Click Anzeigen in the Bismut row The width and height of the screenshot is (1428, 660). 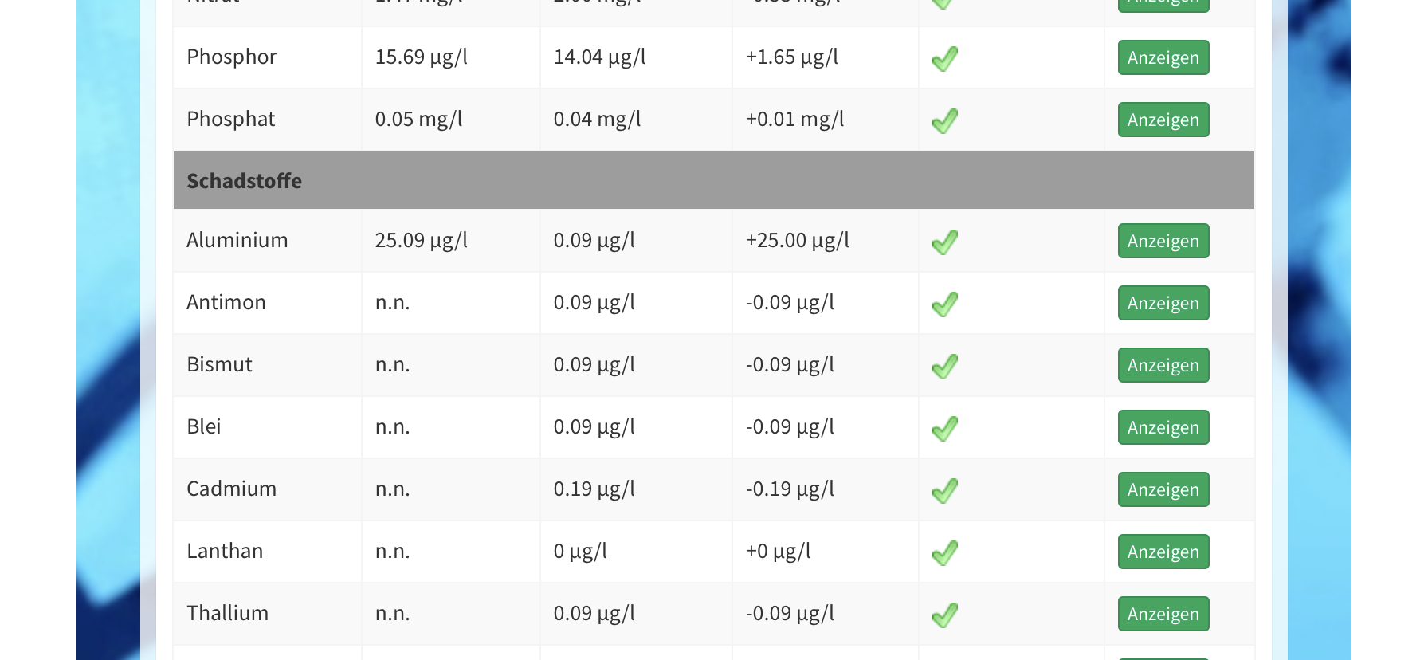point(1163,365)
